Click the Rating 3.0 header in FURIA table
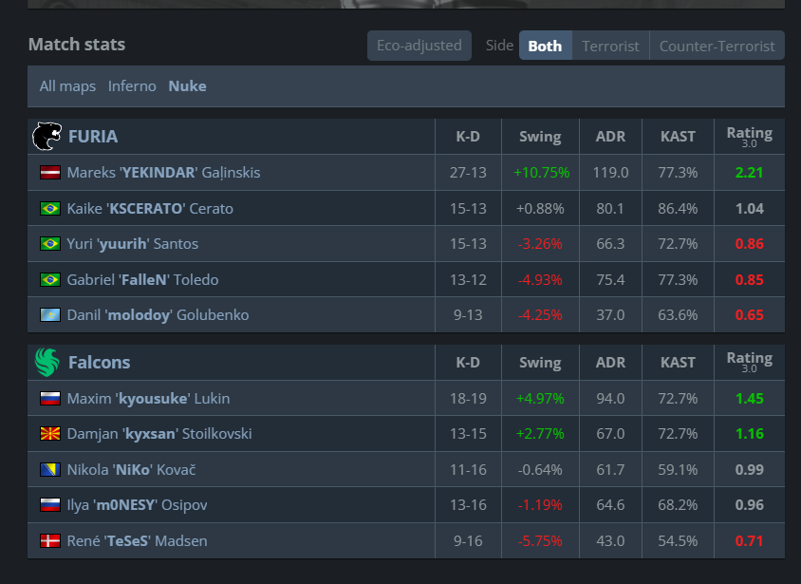801x584 pixels. click(750, 136)
